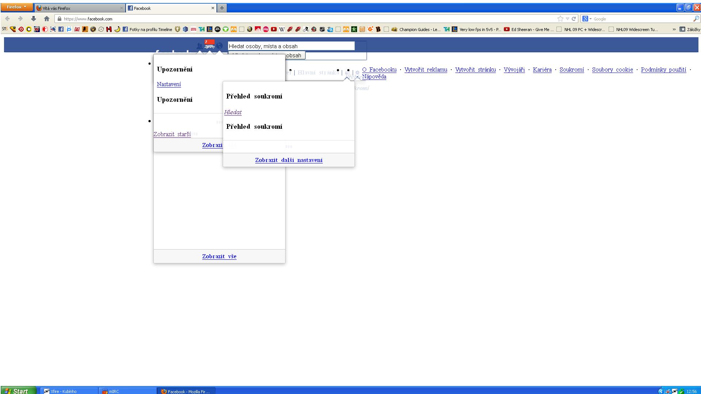Click the Facebook search input field
The image size is (701, 394).
[291, 46]
